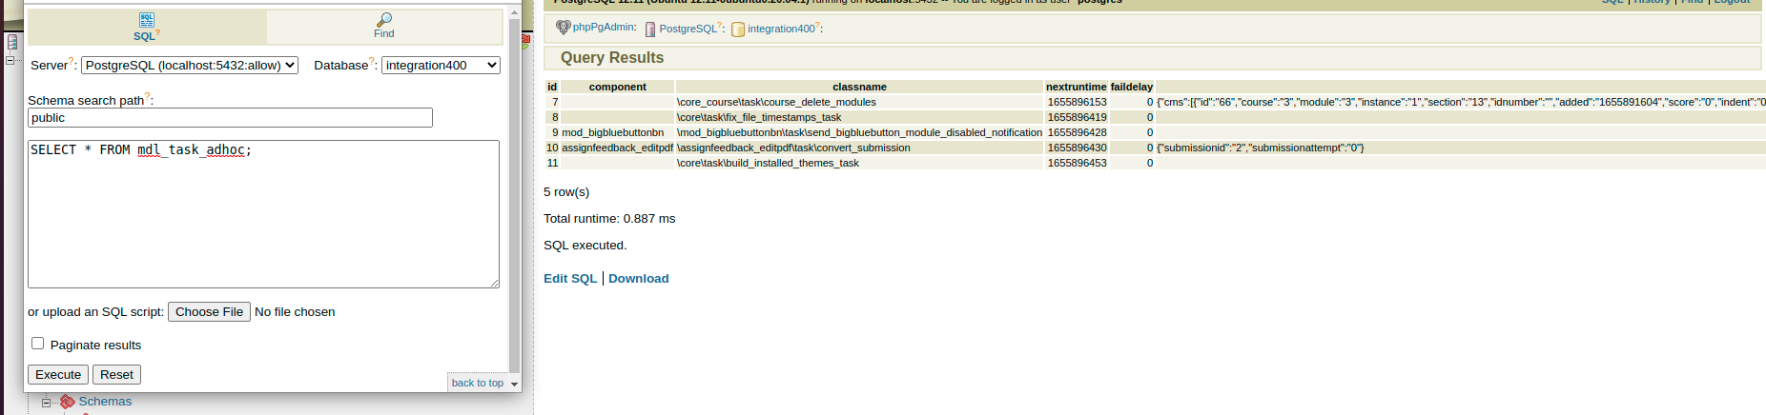Click nextruntime value 1655896430
Viewport: 1766px width, 415px height.
tap(1077, 148)
